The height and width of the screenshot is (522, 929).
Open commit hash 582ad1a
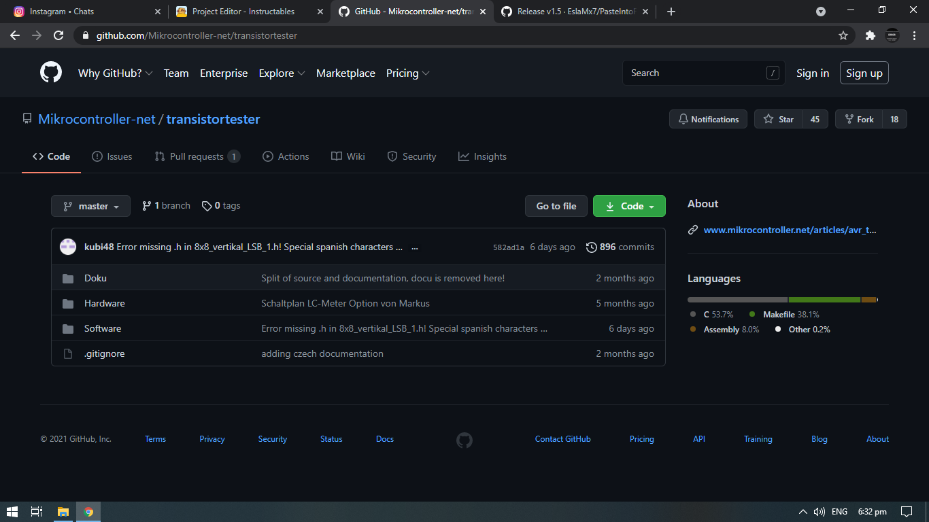click(509, 247)
